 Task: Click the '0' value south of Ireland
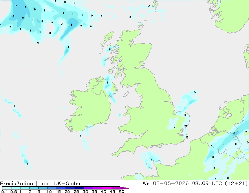80,136
